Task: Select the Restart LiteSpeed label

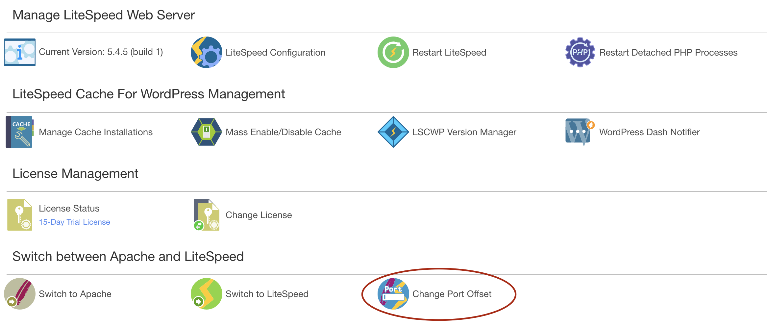Action: 449,53
